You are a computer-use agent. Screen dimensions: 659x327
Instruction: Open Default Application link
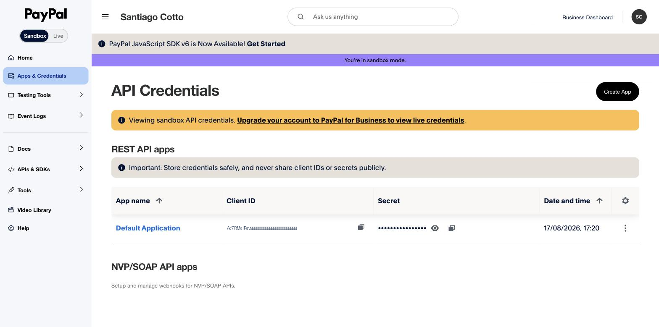148,228
